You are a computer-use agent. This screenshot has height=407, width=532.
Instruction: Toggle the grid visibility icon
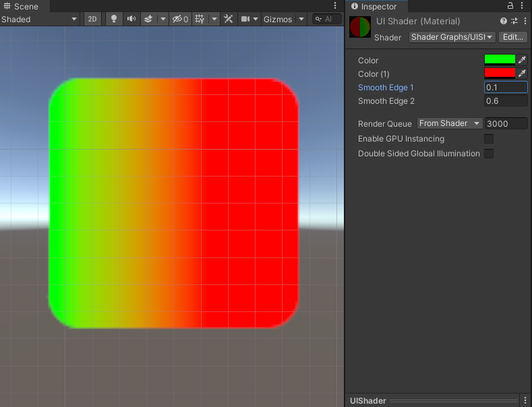click(200, 20)
